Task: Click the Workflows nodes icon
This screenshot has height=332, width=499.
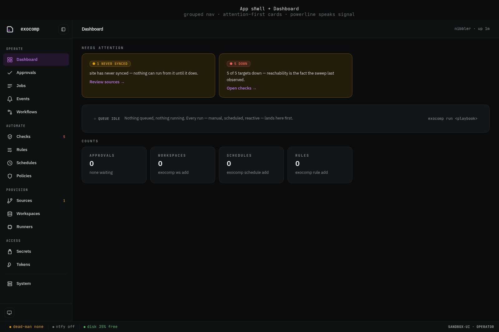Action: coord(10,112)
